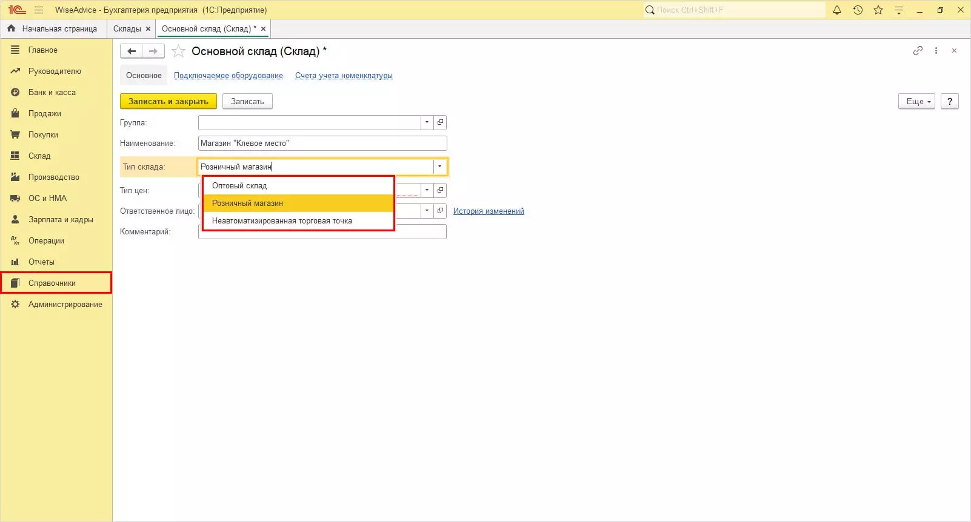Switch to the Склады tab
The image size is (971, 522).
pos(127,28)
